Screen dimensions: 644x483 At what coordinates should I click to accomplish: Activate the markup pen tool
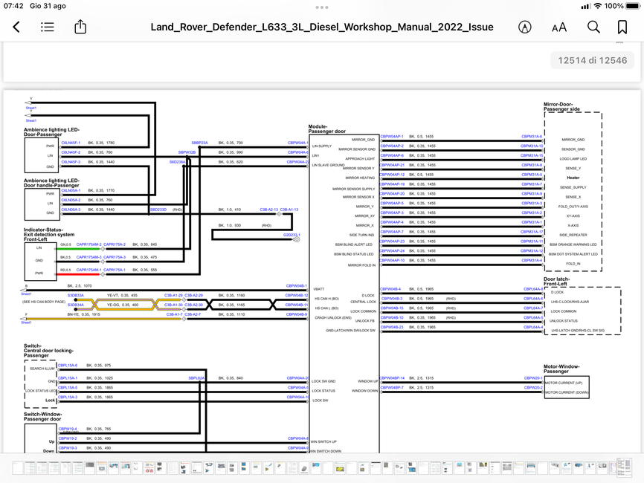pyautogui.click(x=524, y=27)
